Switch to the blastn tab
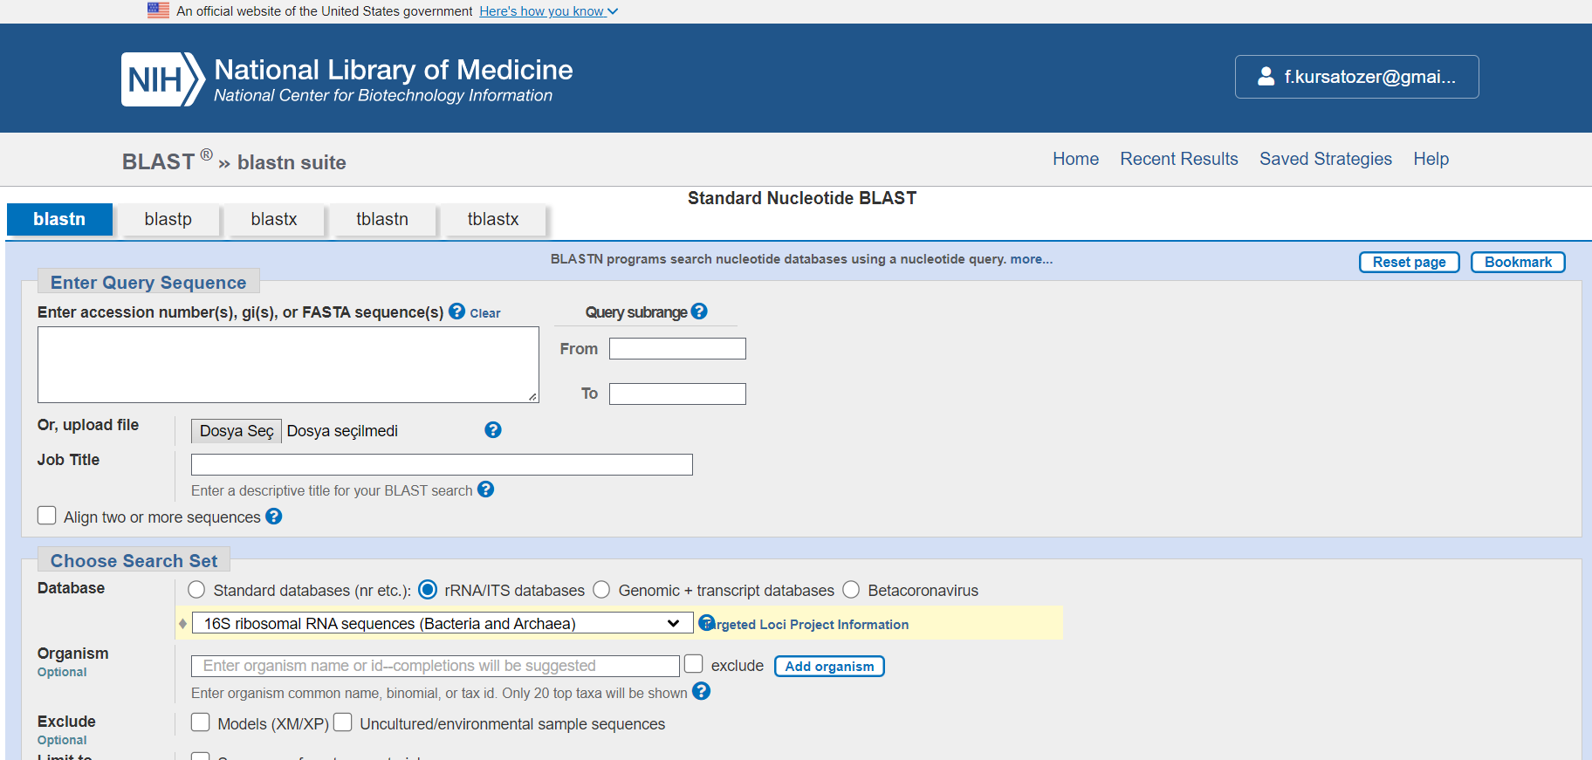 [59, 219]
